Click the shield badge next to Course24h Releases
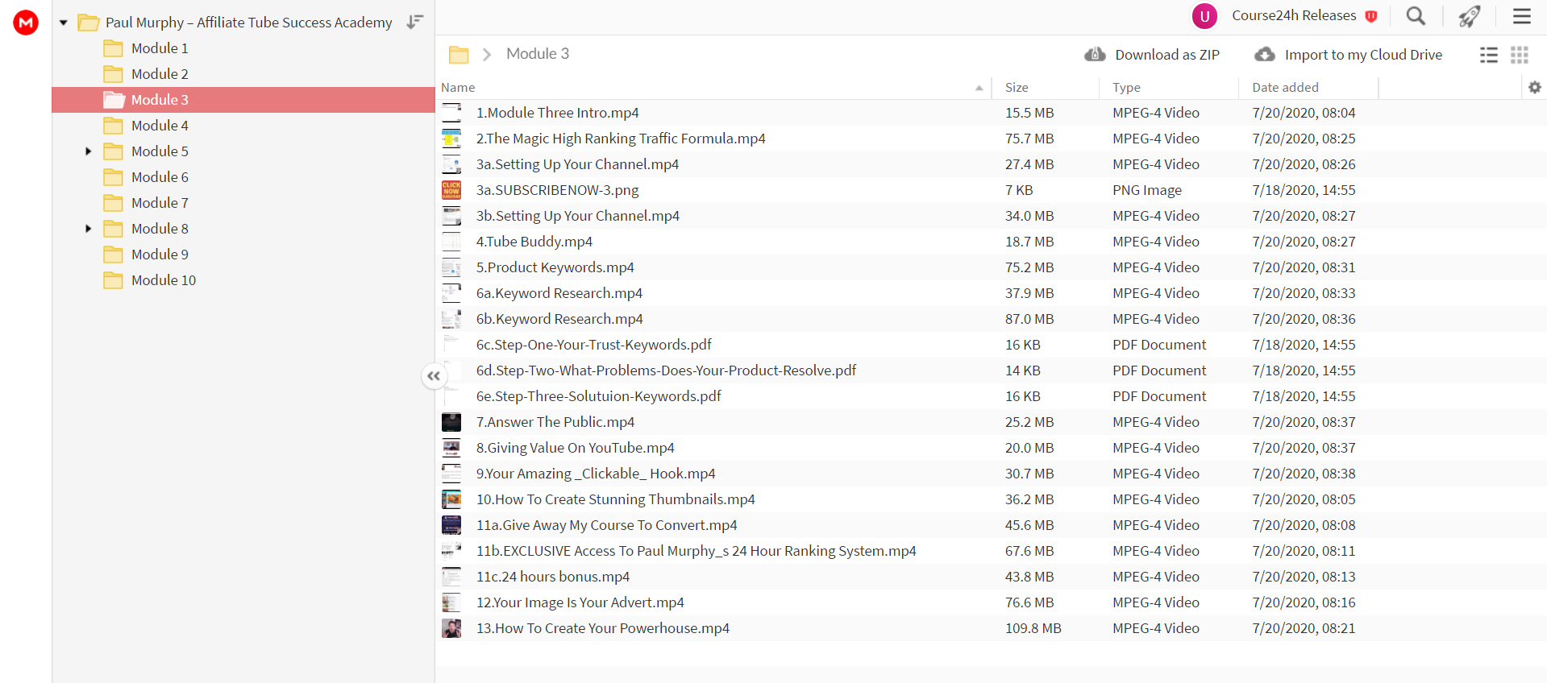 point(1371,16)
